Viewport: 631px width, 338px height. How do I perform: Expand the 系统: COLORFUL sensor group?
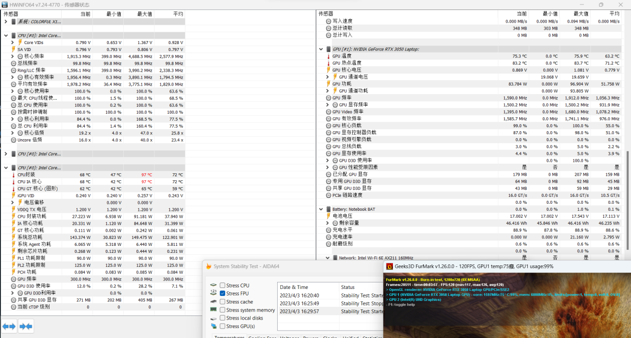[x=6, y=22]
